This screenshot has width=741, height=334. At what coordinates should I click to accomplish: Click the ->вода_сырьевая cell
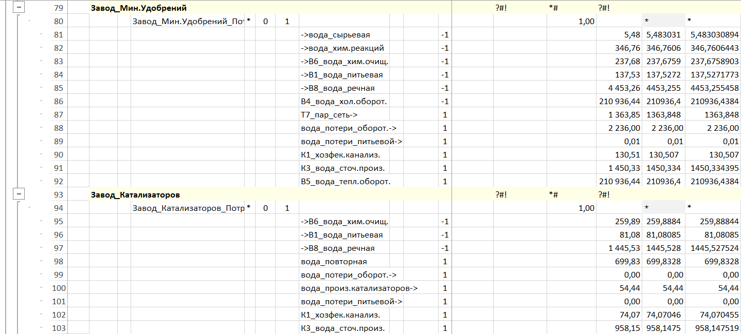click(x=335, y=35)
